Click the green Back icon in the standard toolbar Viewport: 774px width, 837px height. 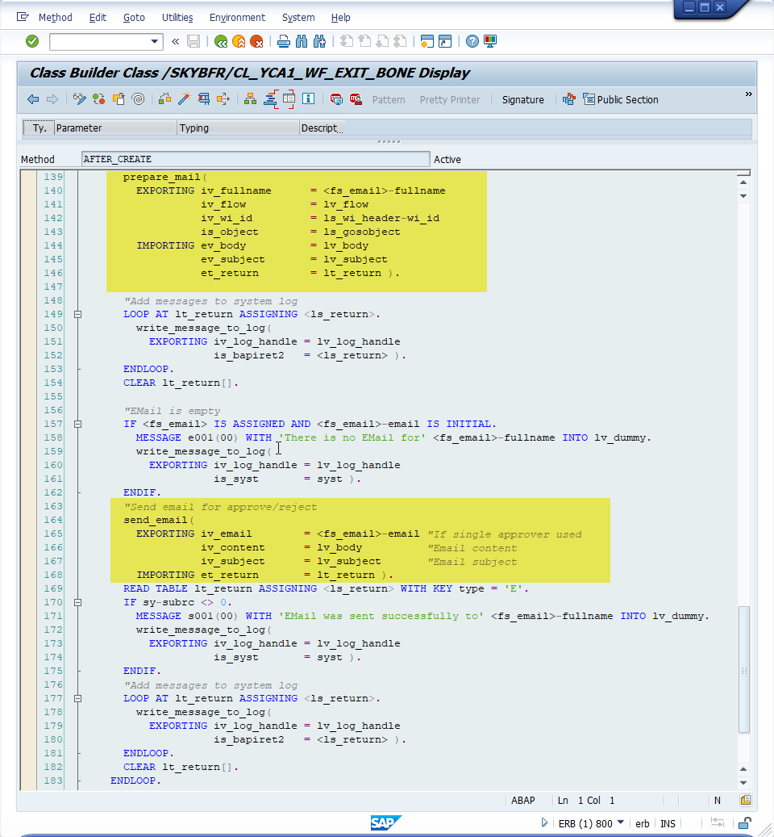click(221, 41)
